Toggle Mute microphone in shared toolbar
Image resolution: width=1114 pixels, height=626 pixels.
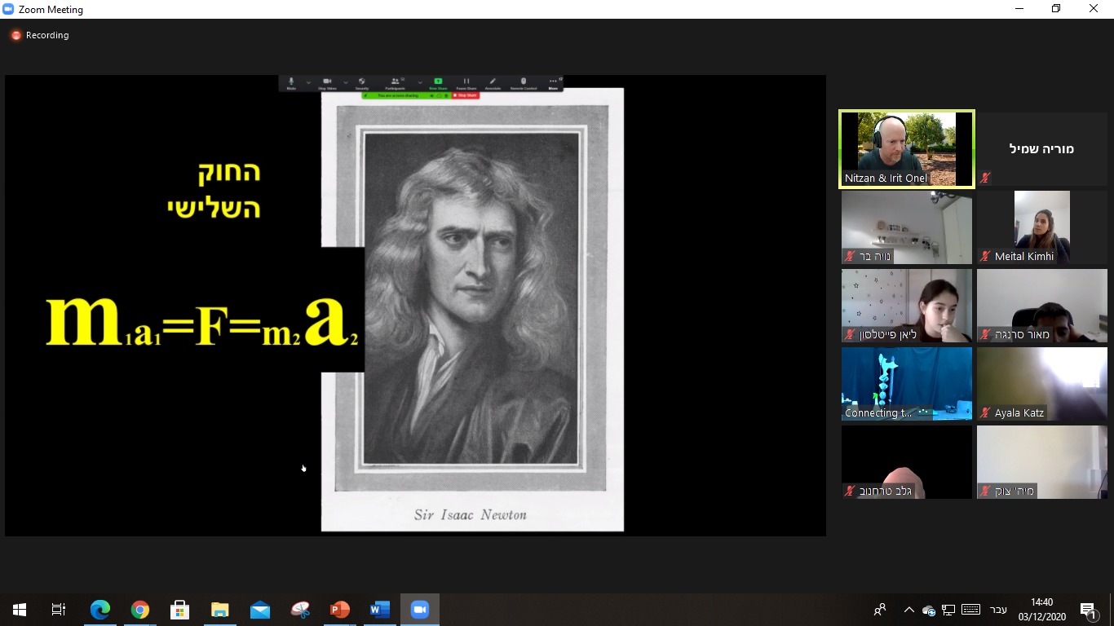(291, 83)
